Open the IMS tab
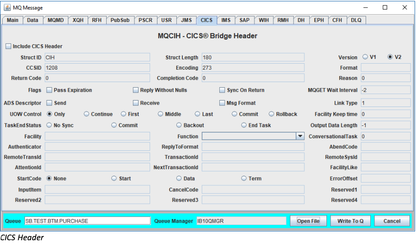Viewport: 416px width, 243px height. (226, 20)
